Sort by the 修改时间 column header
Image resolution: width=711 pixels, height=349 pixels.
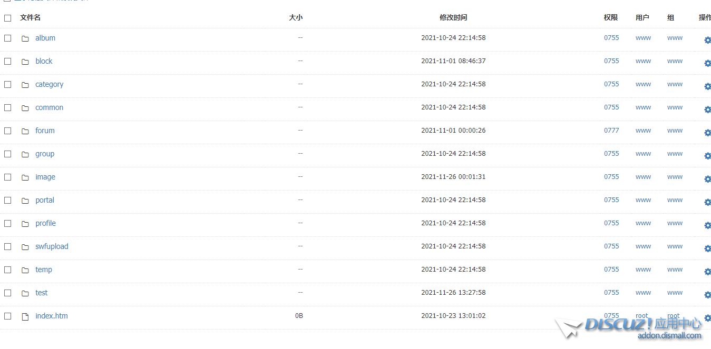(x=453, y=18)
